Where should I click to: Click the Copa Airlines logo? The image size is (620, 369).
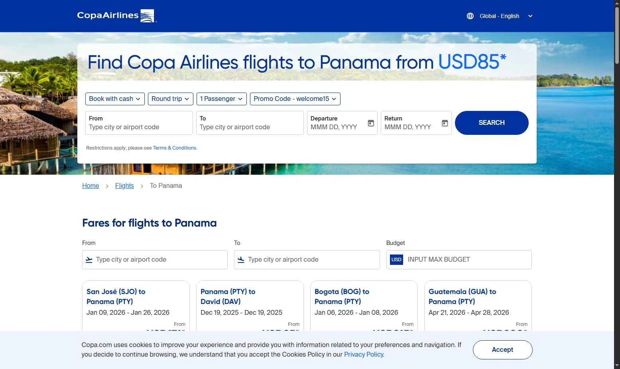click(x=116, y=16)
